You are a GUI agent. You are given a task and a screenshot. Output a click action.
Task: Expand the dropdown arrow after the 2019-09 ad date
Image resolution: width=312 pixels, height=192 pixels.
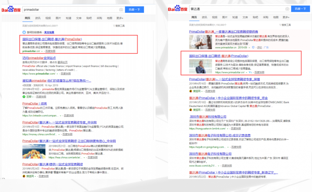[x=249, y=47]
